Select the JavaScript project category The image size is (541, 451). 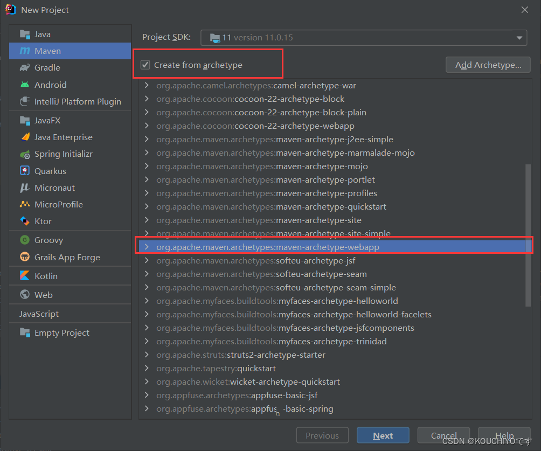[70, 314]
